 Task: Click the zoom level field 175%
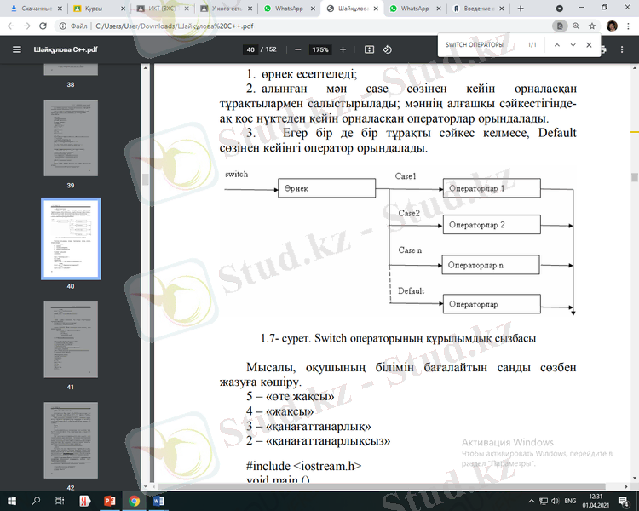tap(320, 49)
